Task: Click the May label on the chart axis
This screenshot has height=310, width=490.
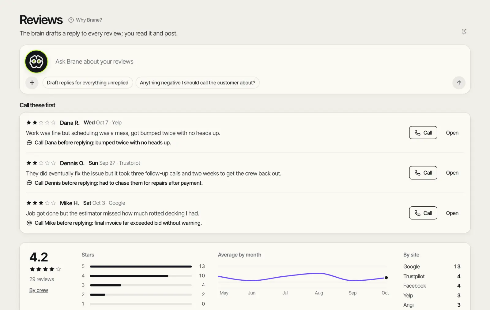Action: pos(224,293)
